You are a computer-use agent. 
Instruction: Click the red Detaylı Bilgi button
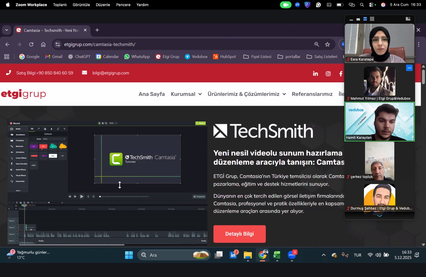(x=239, y=234)
